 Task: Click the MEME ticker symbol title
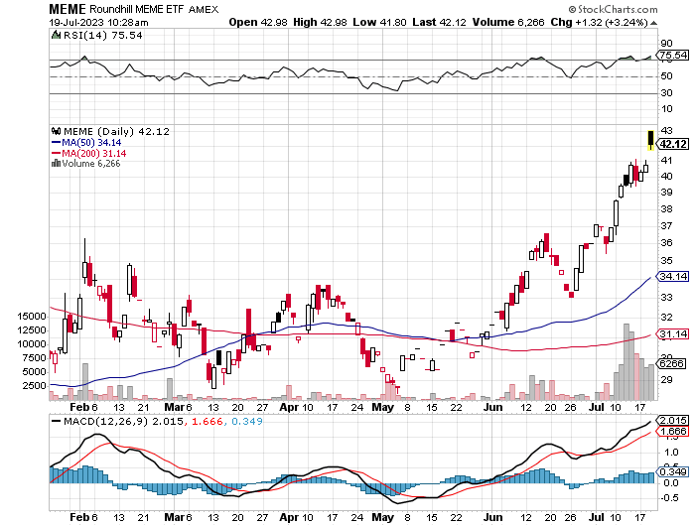[x=68, y=9]
